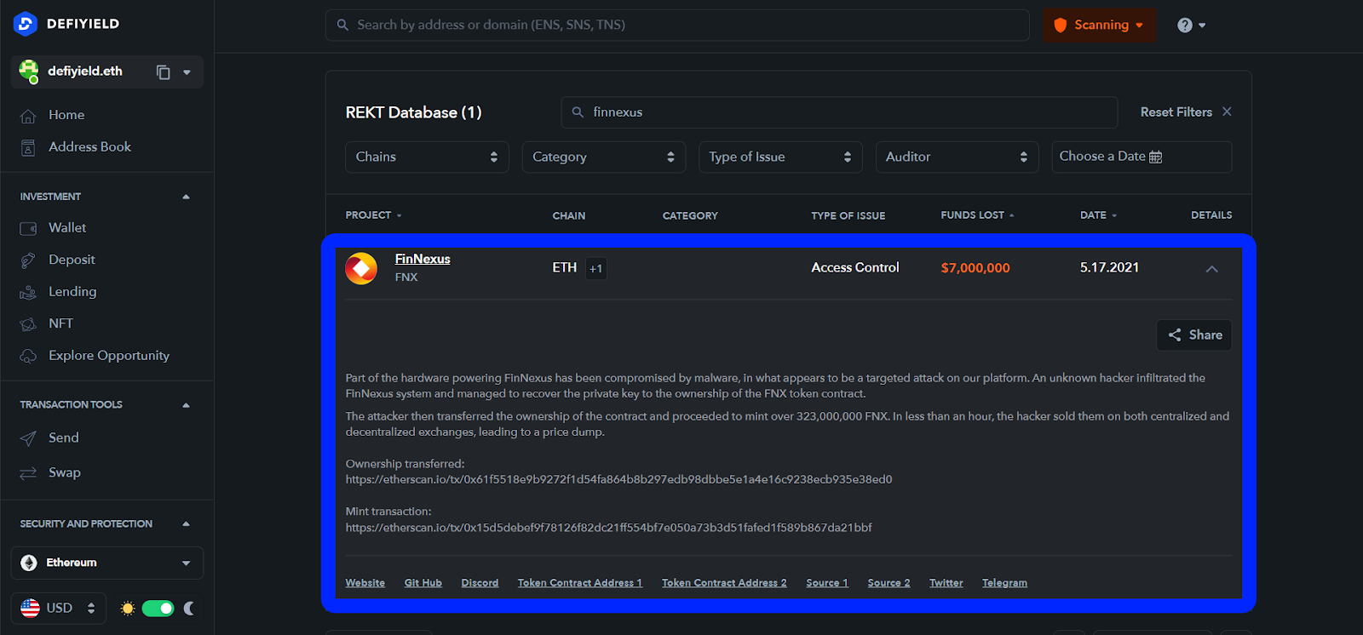This screenshot has width=1363, height=635.
Task: Open the FinNexus project link
Action: click(x=423, y=259)
